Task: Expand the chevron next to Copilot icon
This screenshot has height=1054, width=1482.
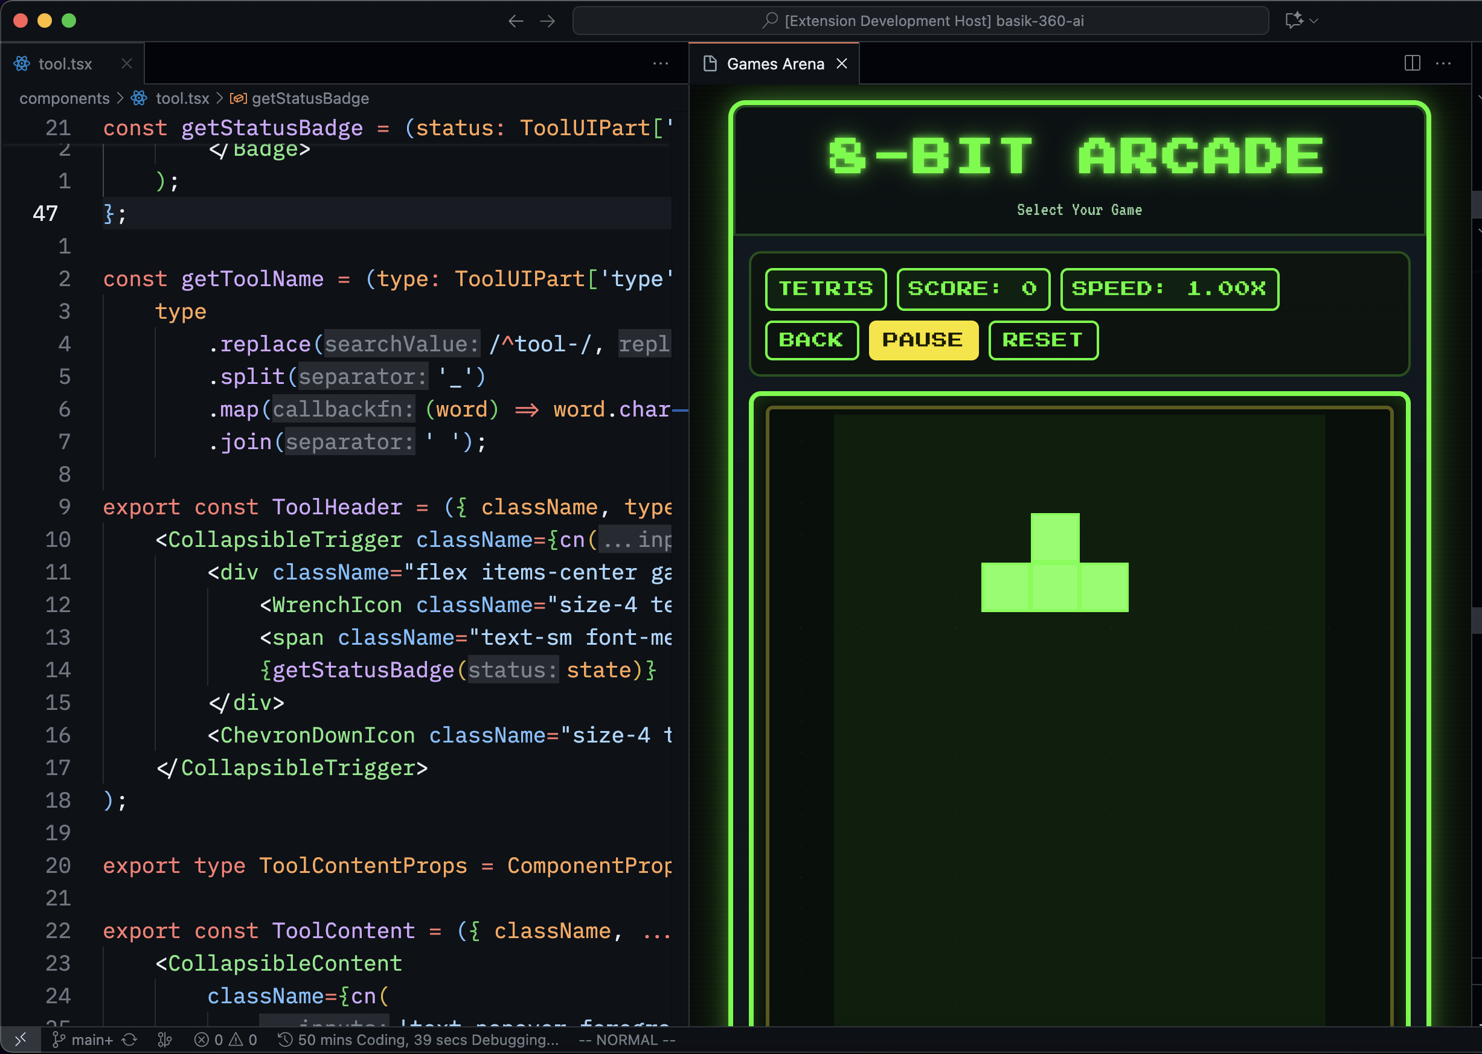Action: [x=1314, y=21]
